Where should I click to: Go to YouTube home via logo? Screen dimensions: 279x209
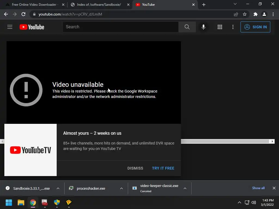click(32, 27)
